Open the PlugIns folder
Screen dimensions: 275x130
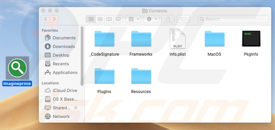[x=104, y=76]
